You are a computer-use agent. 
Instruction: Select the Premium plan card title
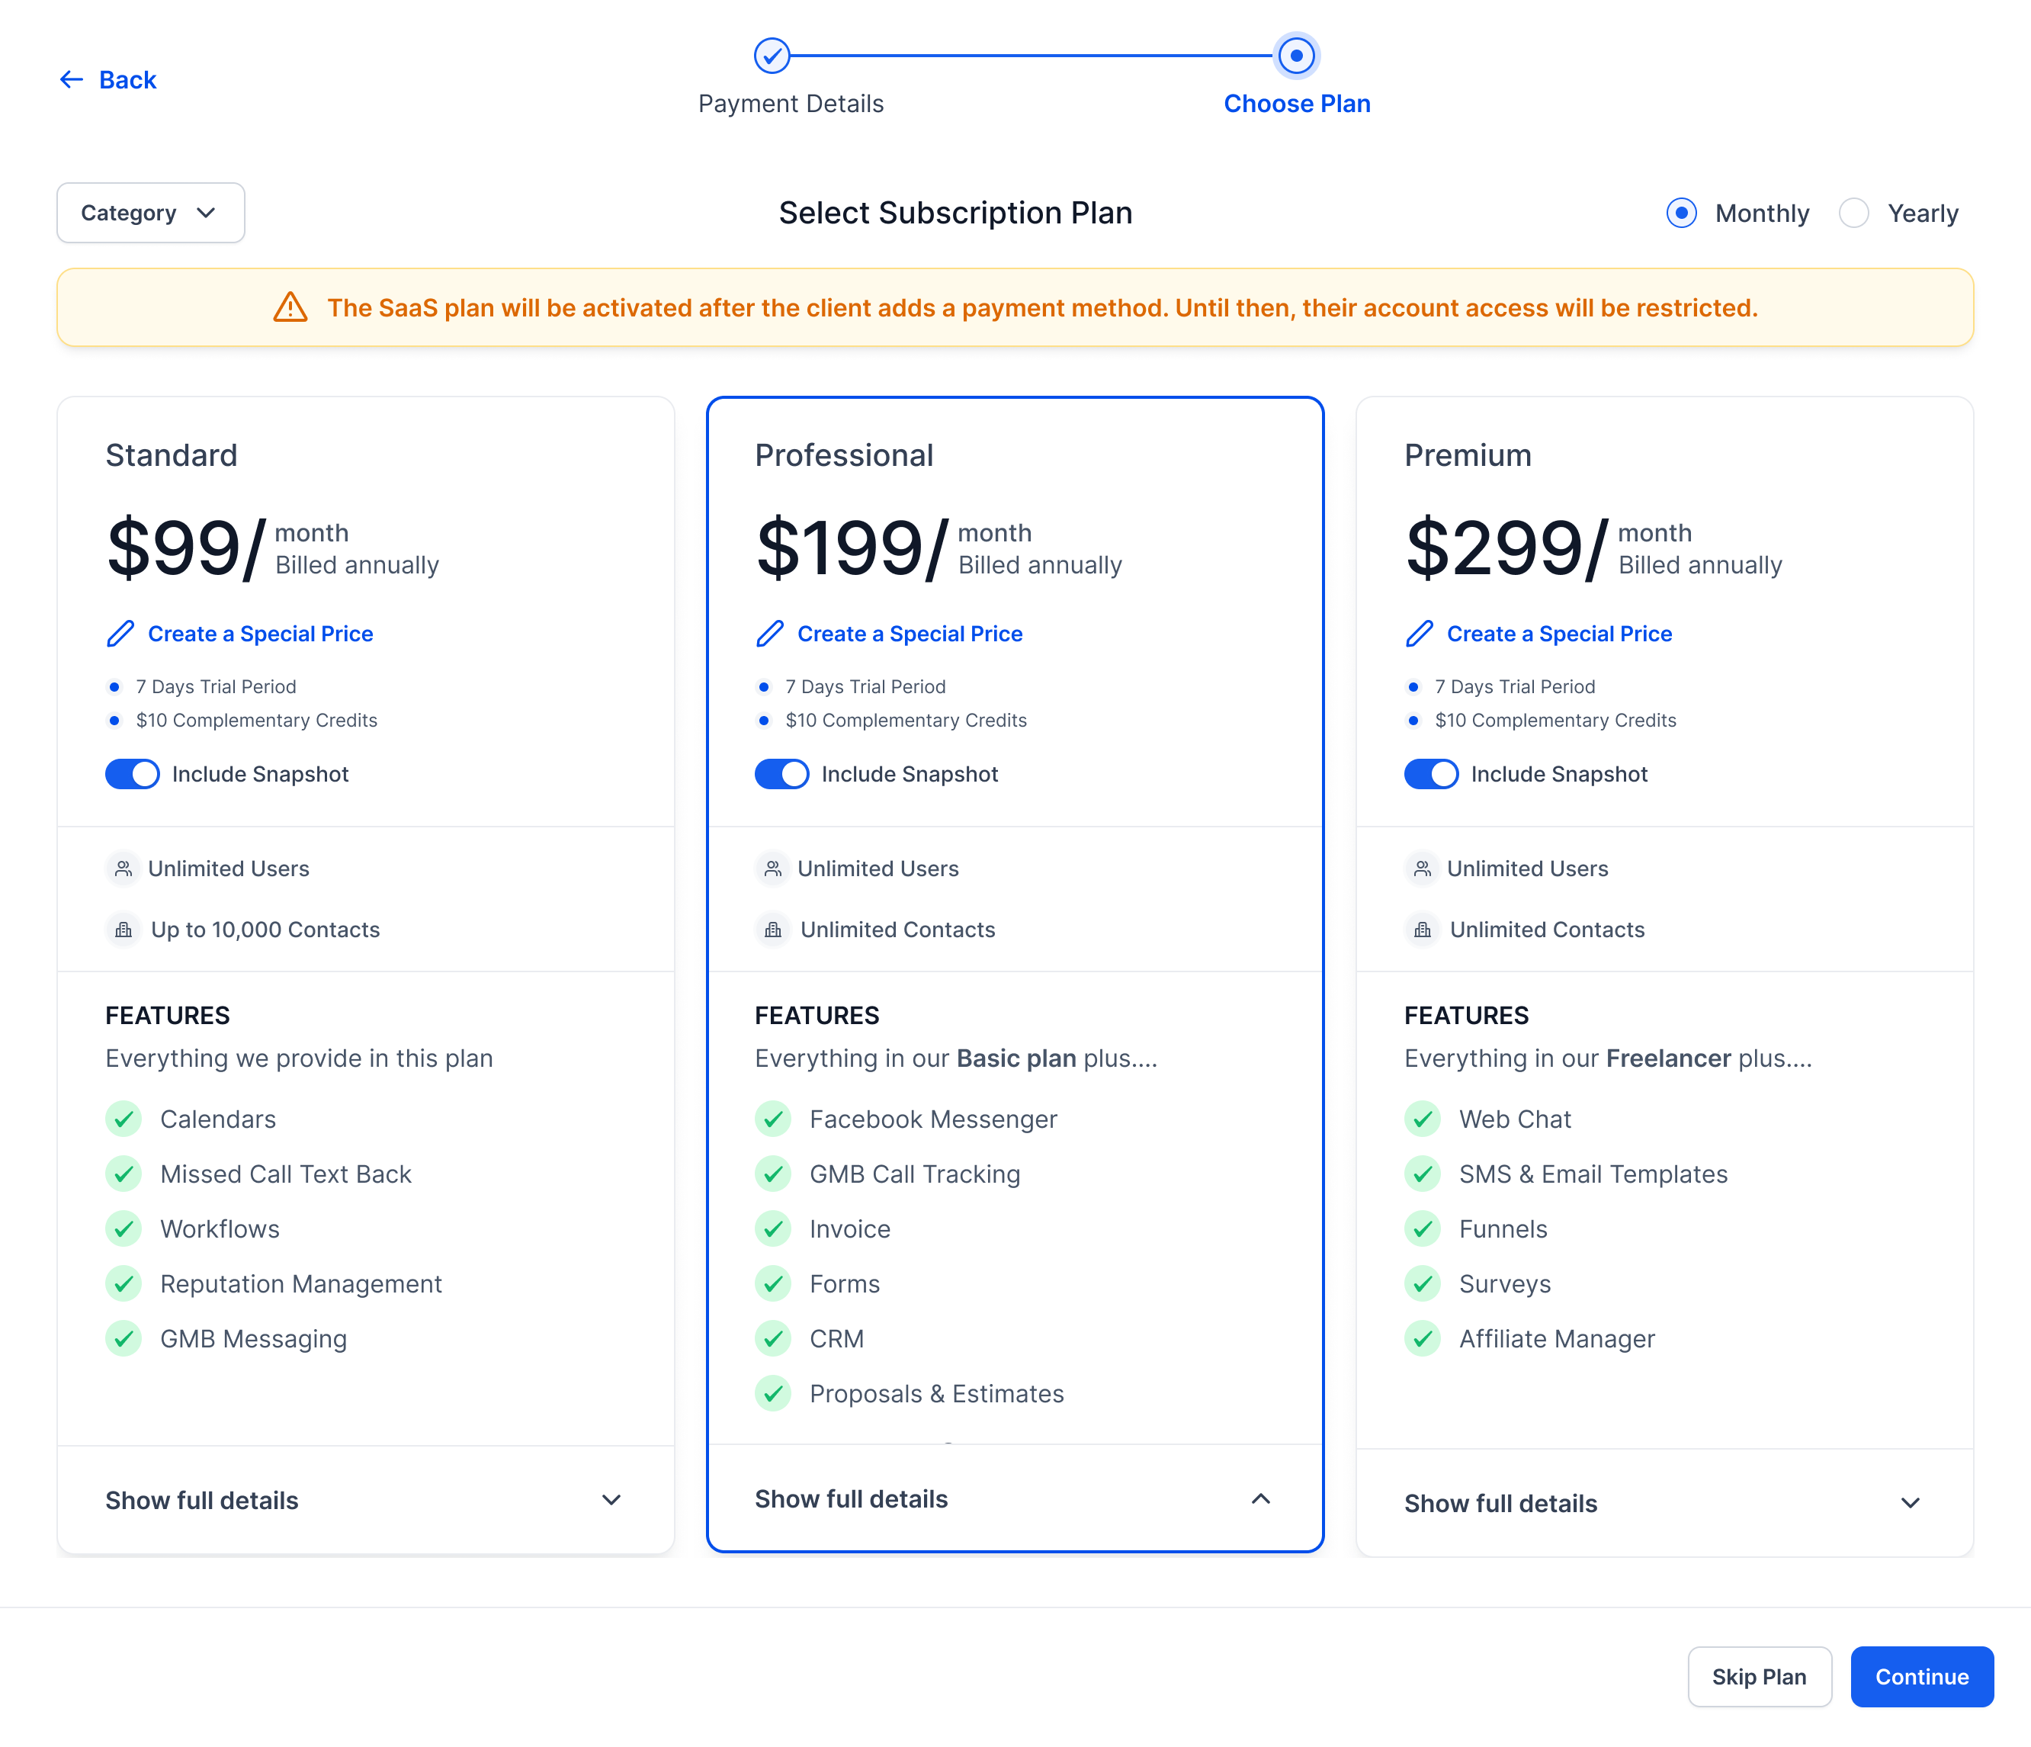1468,455
